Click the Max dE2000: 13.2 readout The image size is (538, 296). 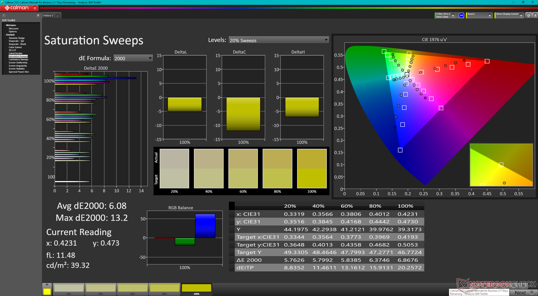pyautogui.click(x=92, y=218)
